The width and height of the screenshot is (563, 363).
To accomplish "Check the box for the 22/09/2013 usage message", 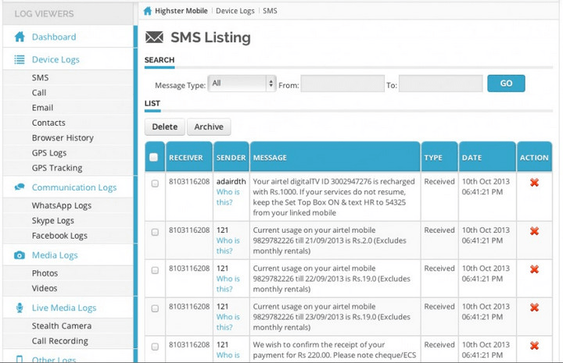I will [155, 270].
